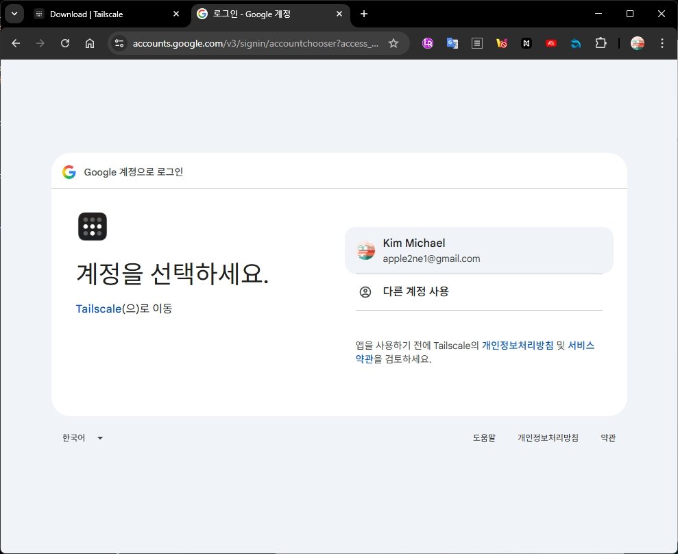
Task: Click the 계정을 선택하세요 heading
Action: (173, 274)
